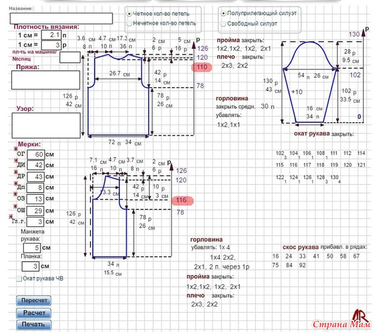The height and width of the screenshot is (333, 375).
Task: Edit the ОГ measurement field
Action: [35, 155]
